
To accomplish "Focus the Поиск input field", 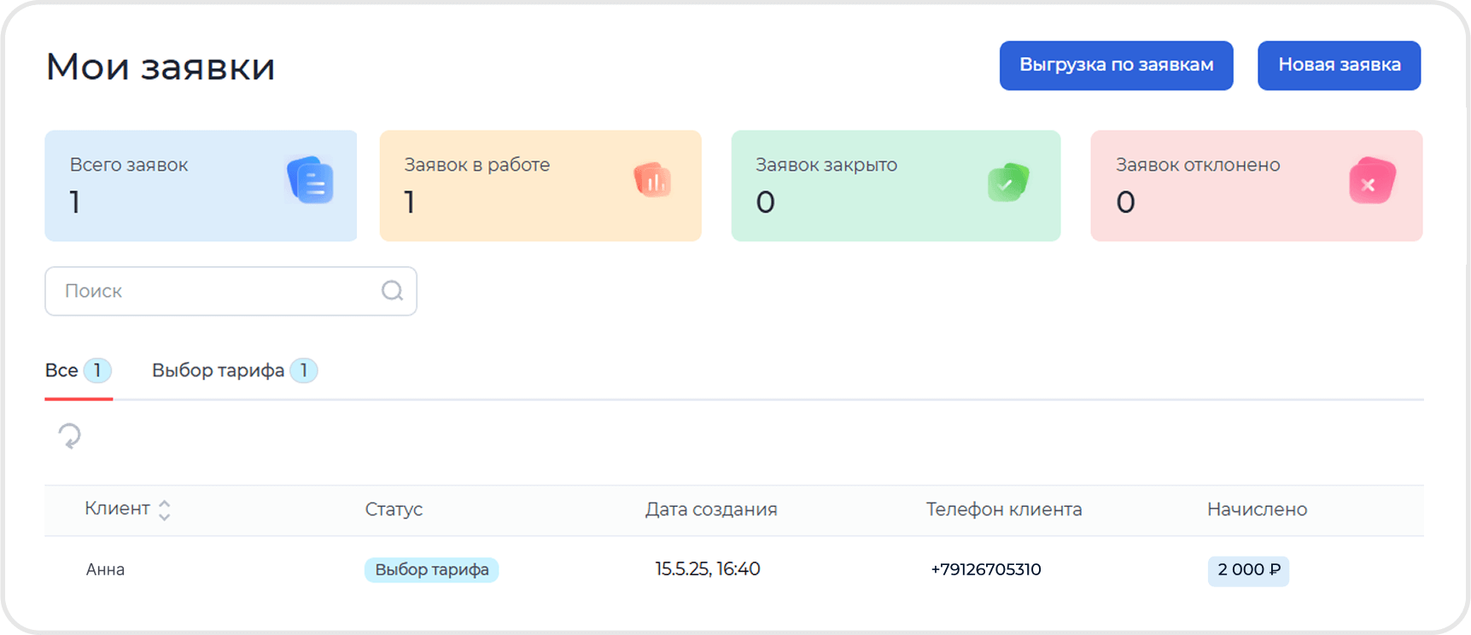I will 231,291.
